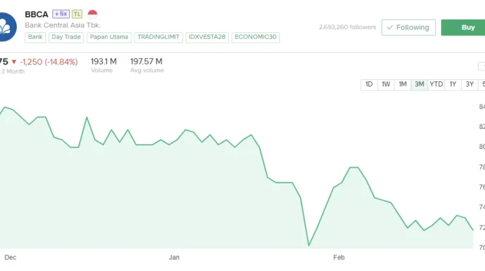
Task: Click the TRADINGLIMIT tag
Action: click(x=158, y=37)
